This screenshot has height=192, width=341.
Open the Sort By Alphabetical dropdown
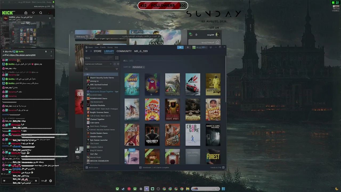tap(138, 67)
